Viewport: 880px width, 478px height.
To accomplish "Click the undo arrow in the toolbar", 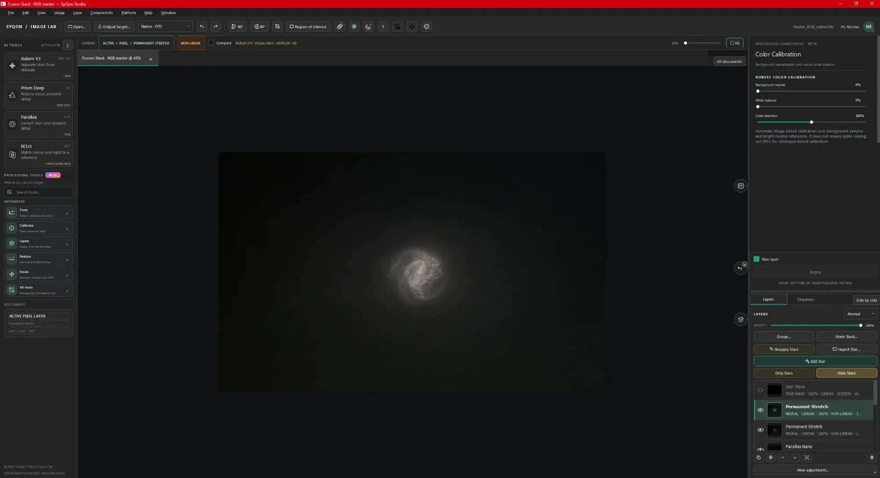I will coord(202,26).
